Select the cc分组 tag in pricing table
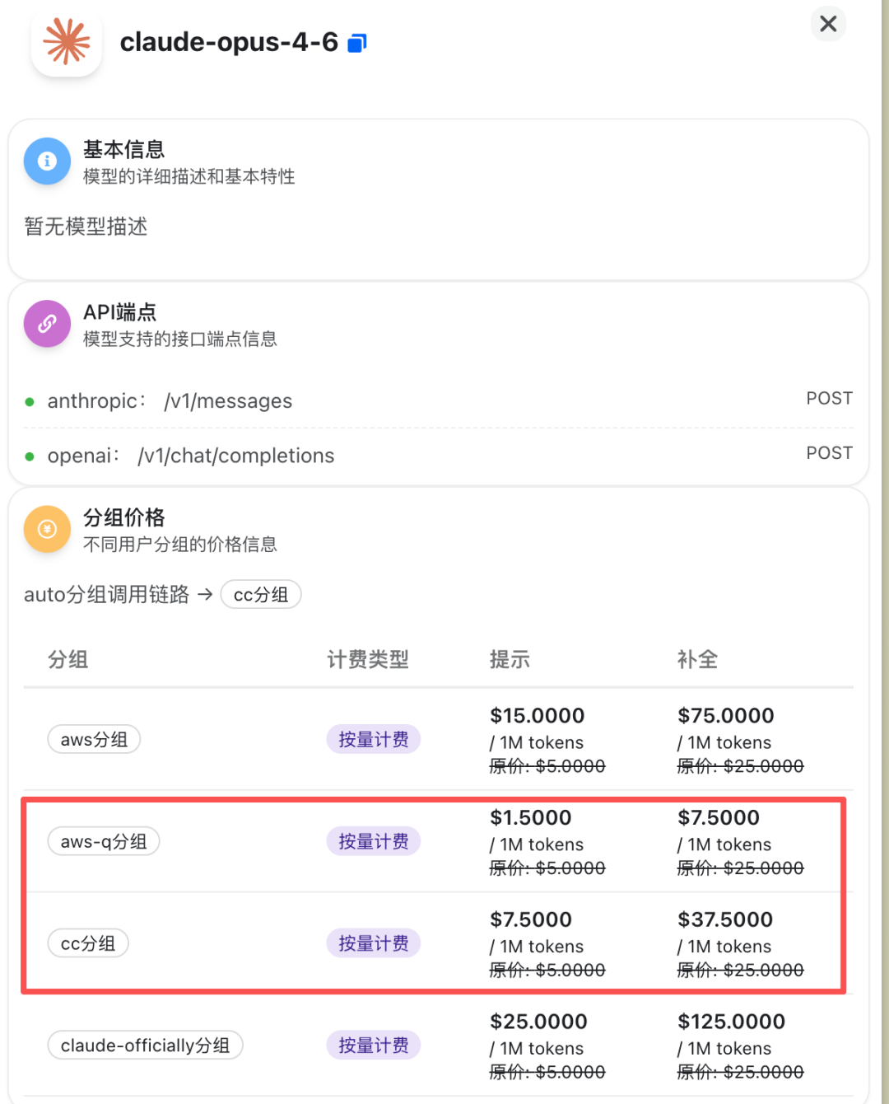 (88, 944)
